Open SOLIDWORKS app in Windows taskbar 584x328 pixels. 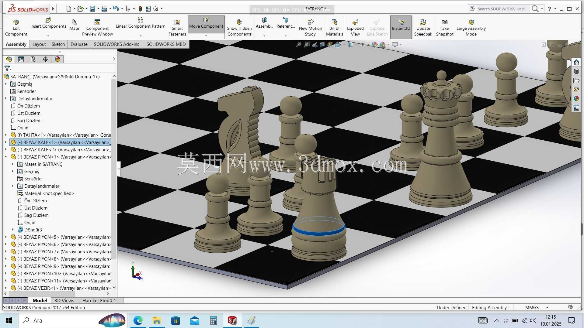[x=232, y=320]
